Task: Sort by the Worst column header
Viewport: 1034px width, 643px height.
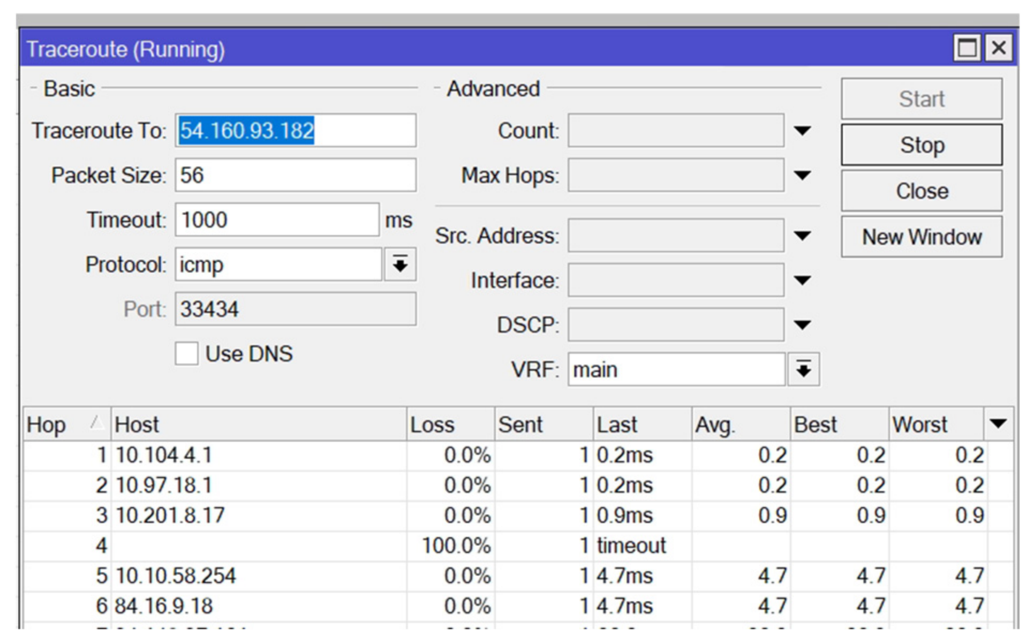Action: 937,425
